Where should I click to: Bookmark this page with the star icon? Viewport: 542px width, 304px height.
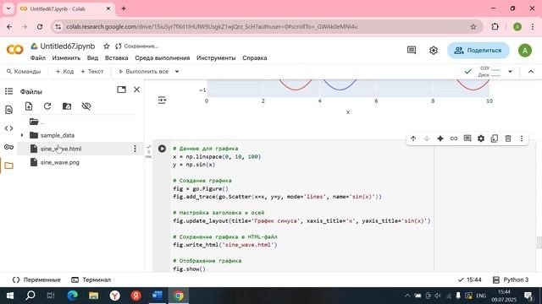pos(473,26)
